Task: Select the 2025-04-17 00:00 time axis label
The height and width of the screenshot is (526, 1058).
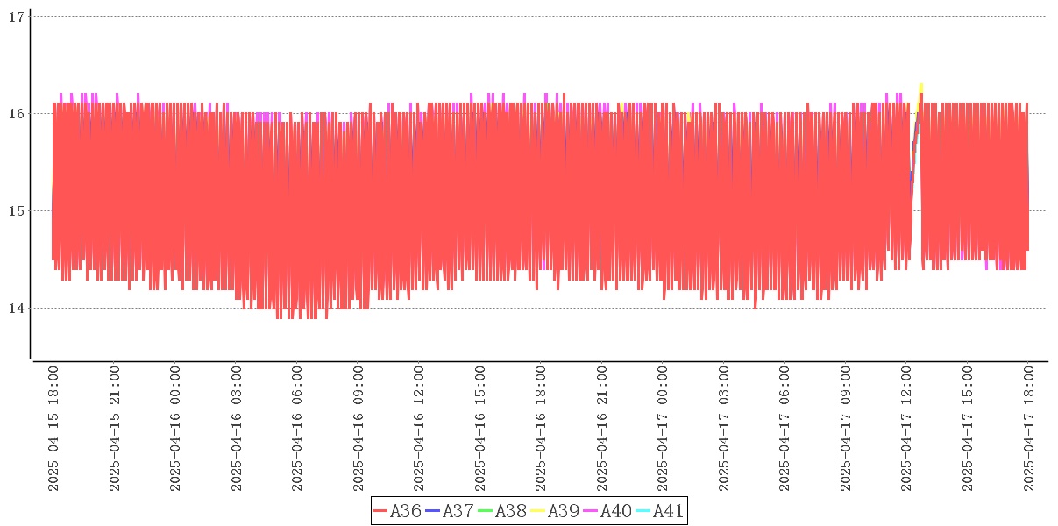Action: (x=663, y=430)
